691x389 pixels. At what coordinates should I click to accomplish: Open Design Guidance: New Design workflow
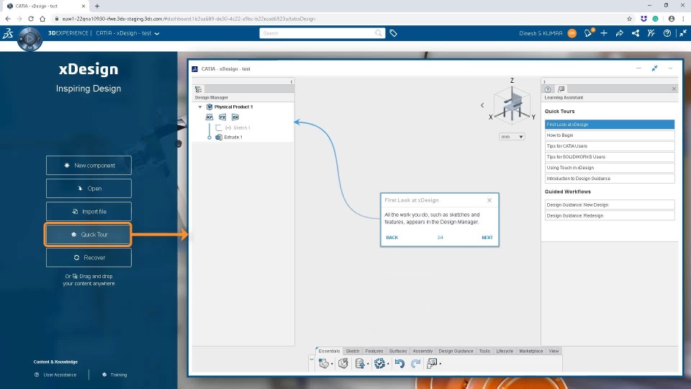coord(610,205)
